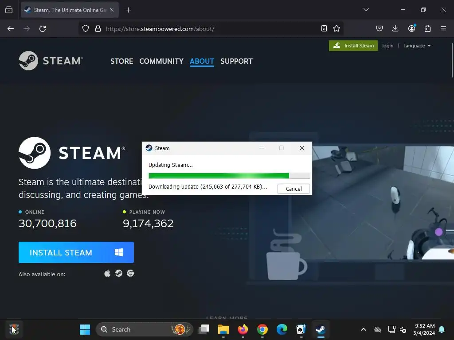This screenshot has width=454, height=340.
Task: Open File Explorer from taskbar
Action: tap(223, 329)
